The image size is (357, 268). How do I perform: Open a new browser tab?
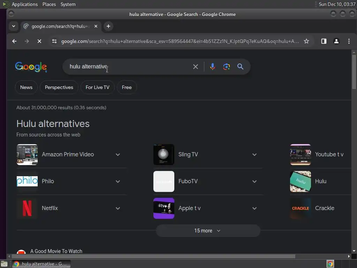tap(108, 26)
